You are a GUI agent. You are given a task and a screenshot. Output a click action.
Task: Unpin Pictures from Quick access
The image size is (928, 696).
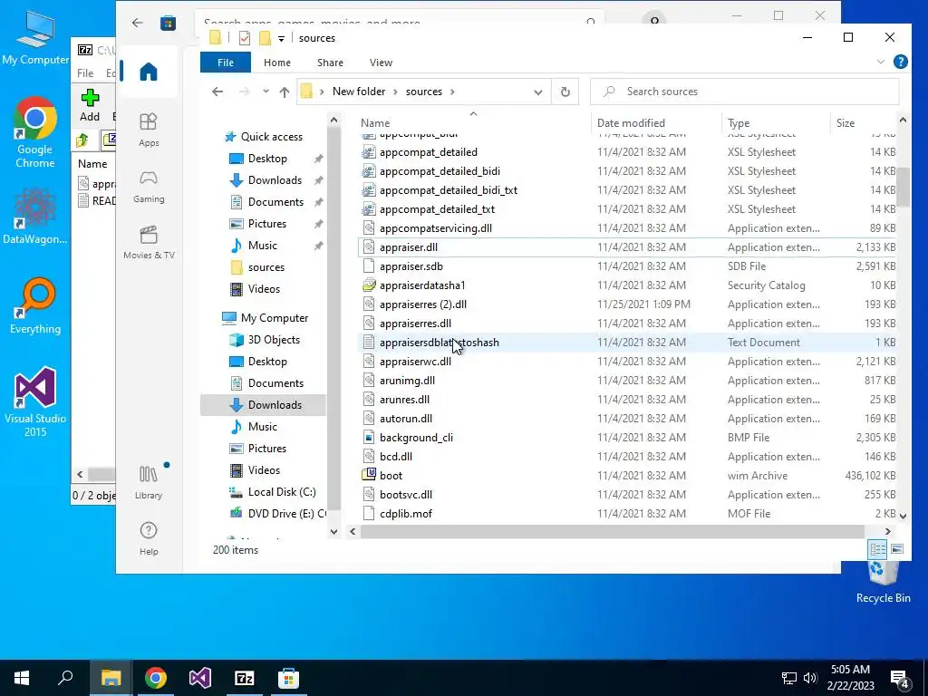point(318,224)
